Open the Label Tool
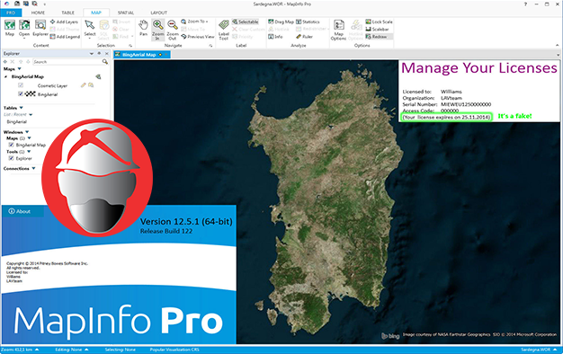The image size is (563, 354). tap(224, 30)
